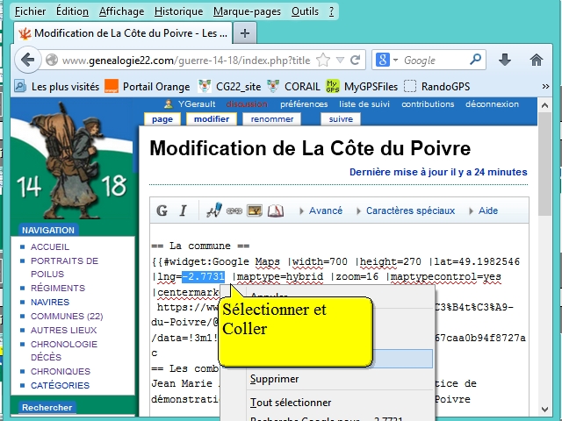The image size is (562, 421).
Task: Open the Portail Orange bookmark
Action: pyautogui.click(x=148, y=86)
